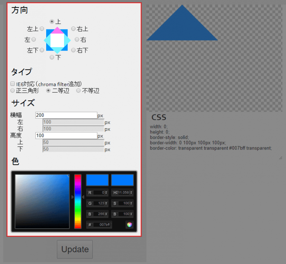
Task: Click the 高度 height input field
Action: 66,136
